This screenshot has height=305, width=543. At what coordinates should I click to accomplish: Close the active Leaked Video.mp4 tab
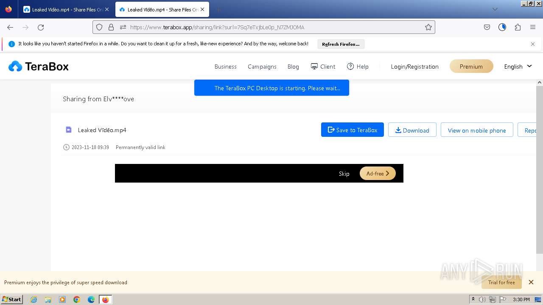(202, 9)
